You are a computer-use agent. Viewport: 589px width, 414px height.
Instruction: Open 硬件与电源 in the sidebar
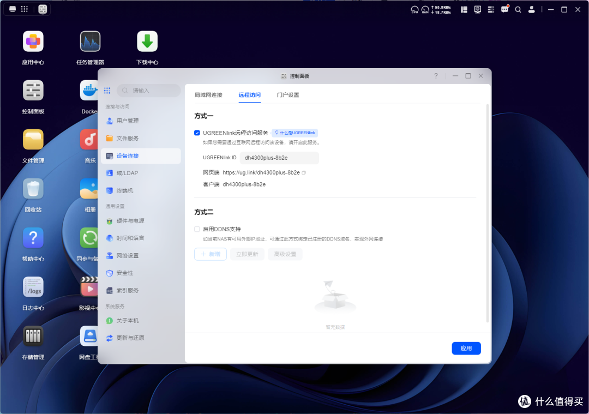(141, 221)
